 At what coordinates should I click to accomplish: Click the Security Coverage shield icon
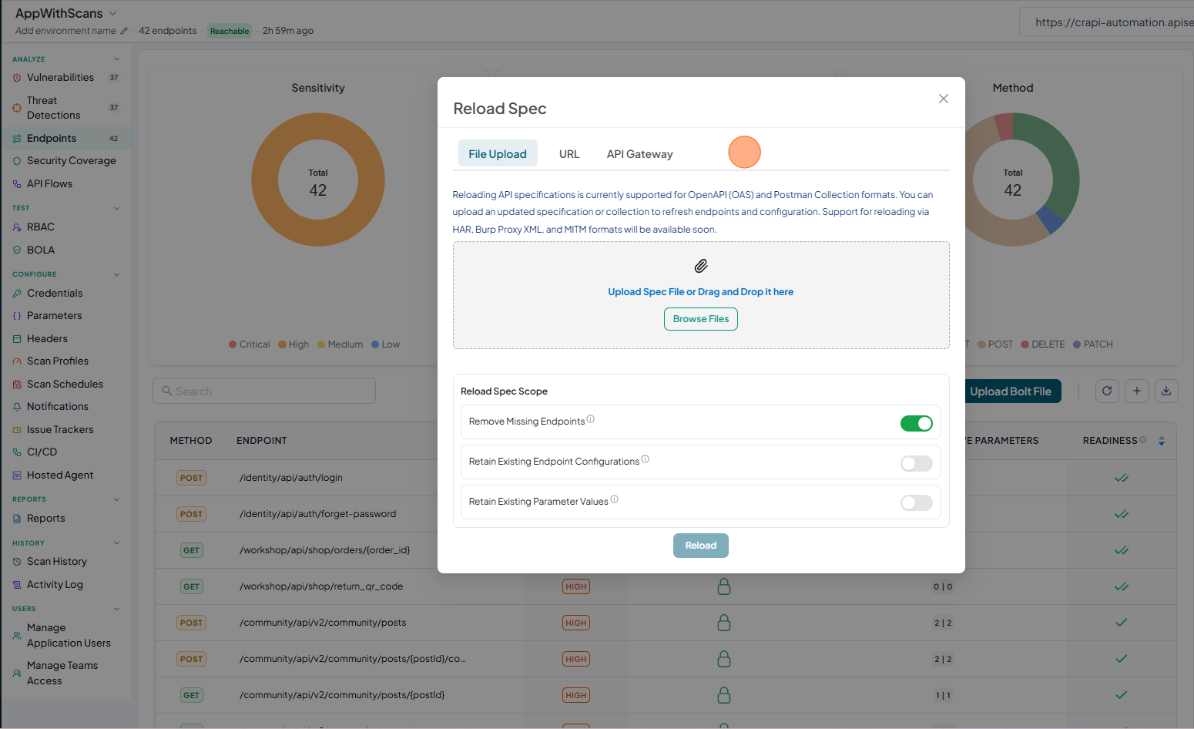(17, 161)
